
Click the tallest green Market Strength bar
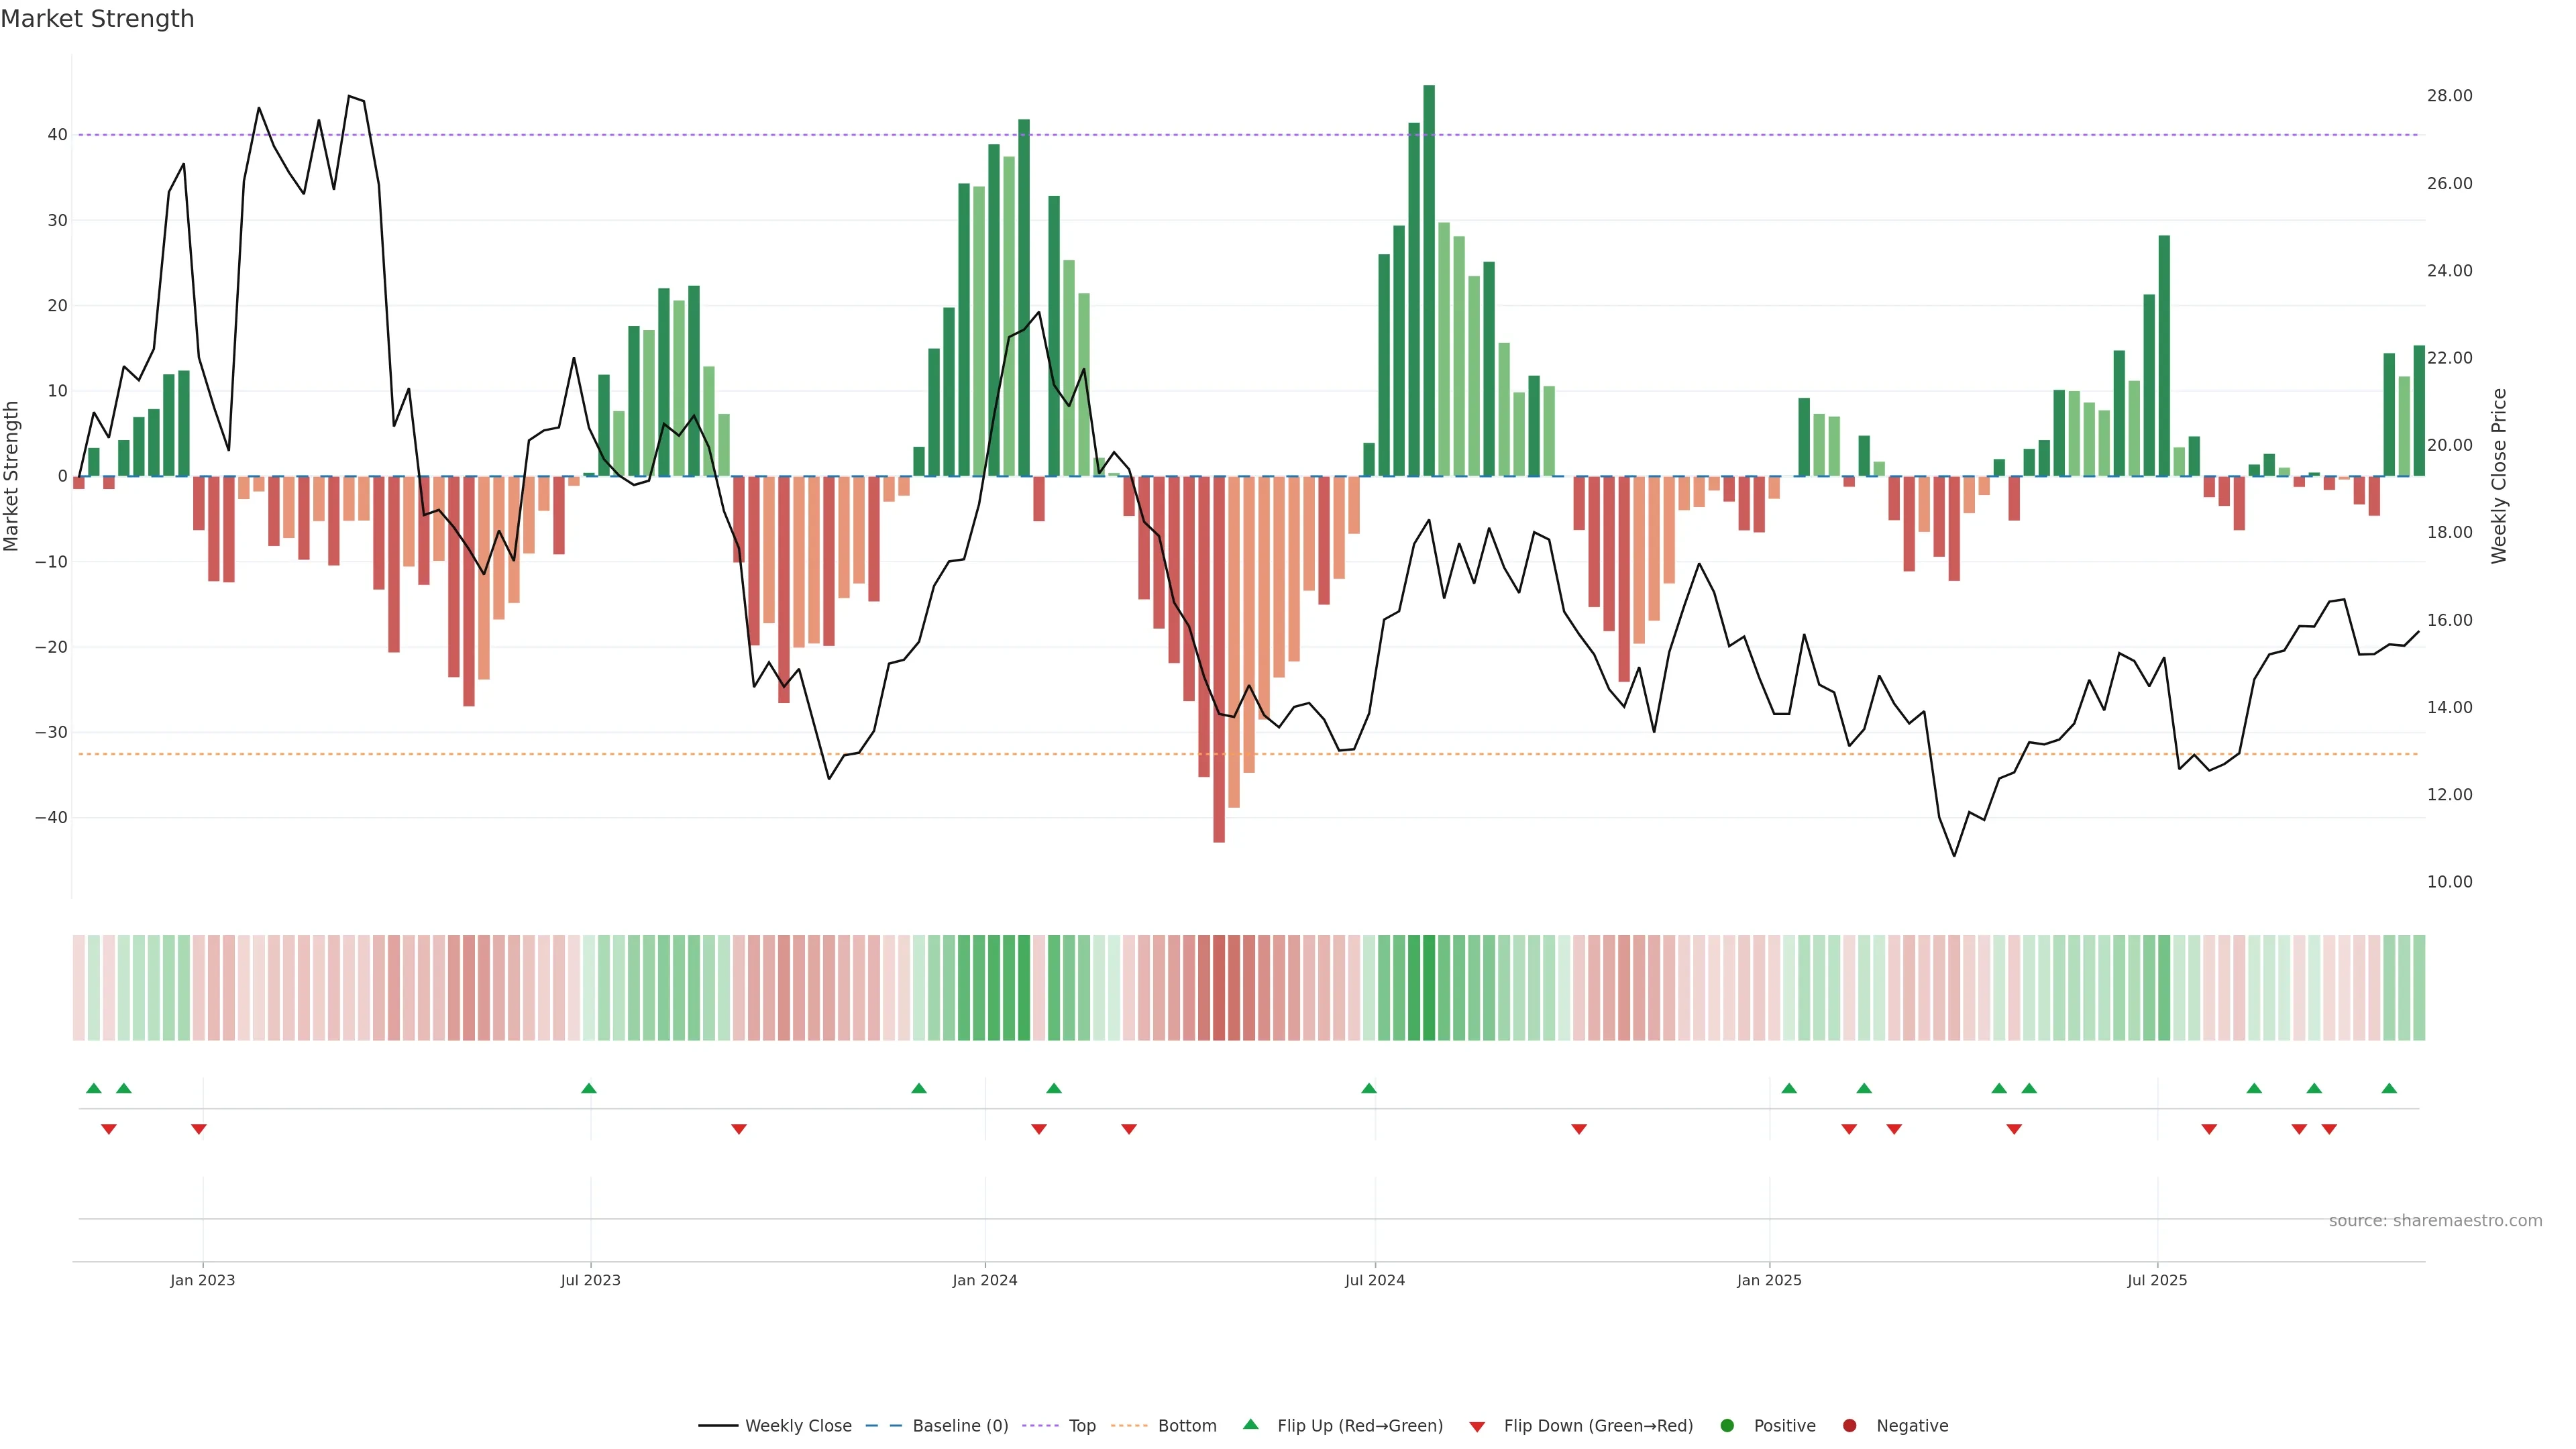point(1429,280)
